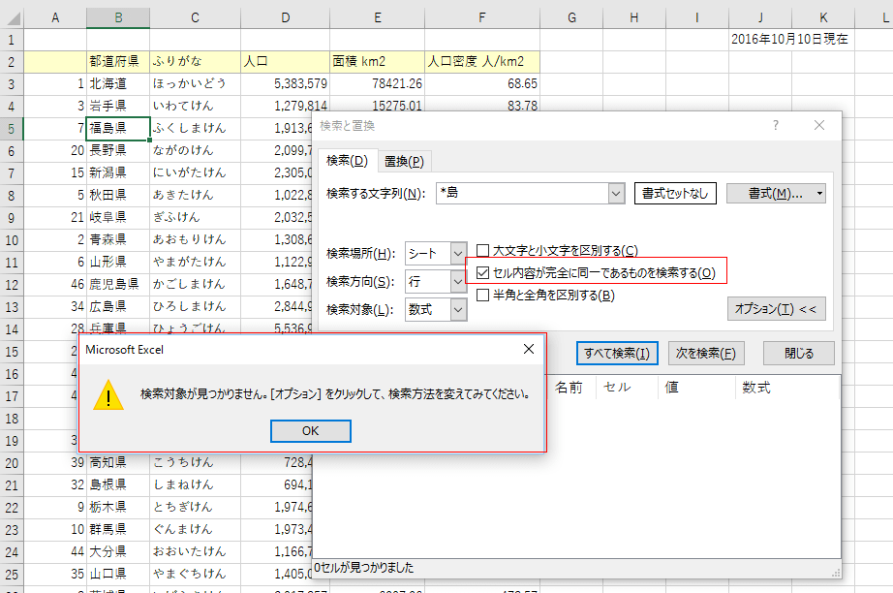
Task: Toggle 大文字と小文字を区別する checkbox
Action: point(482,251)
